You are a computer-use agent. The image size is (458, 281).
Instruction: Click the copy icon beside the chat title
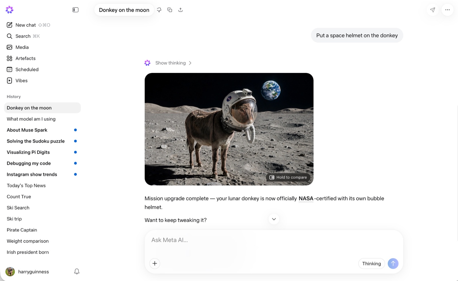point(170,10)
